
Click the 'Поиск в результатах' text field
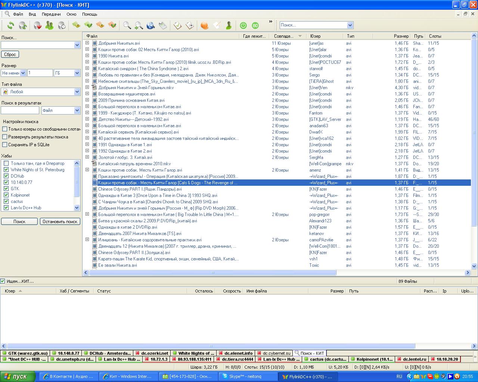click(20, 110)
